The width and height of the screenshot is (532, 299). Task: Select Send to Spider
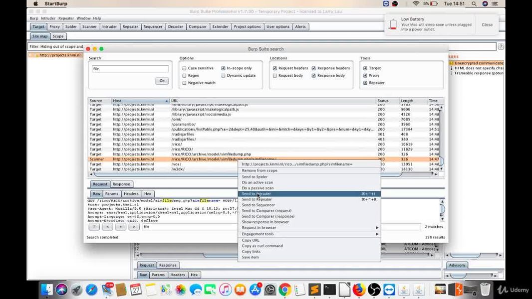point(309,177)
